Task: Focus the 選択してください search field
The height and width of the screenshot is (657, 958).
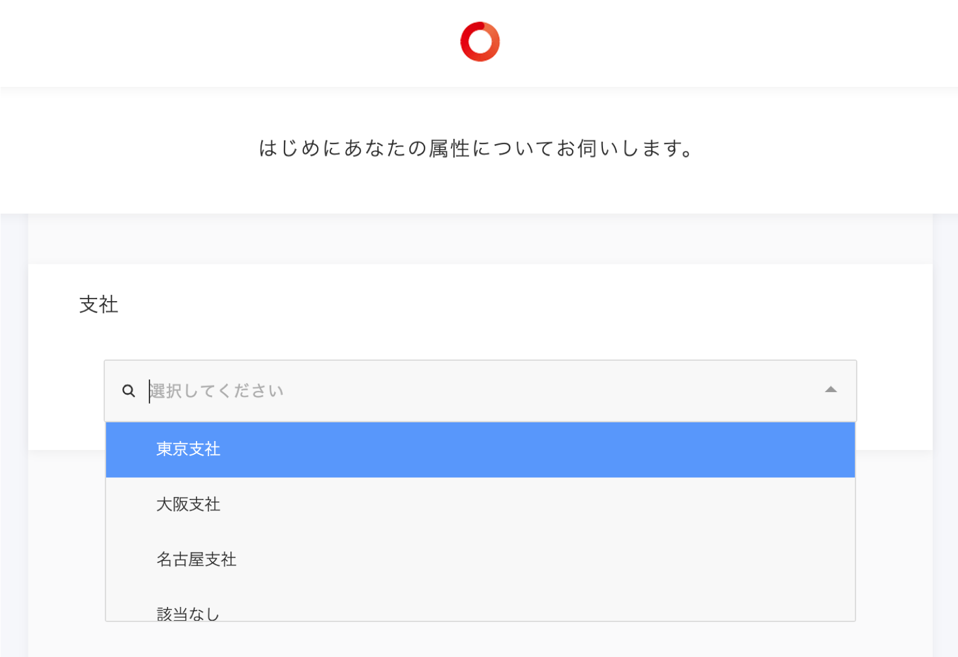Action: 422,391
